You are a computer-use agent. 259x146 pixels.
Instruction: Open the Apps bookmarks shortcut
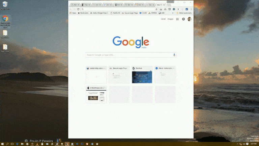coord(73,13)
